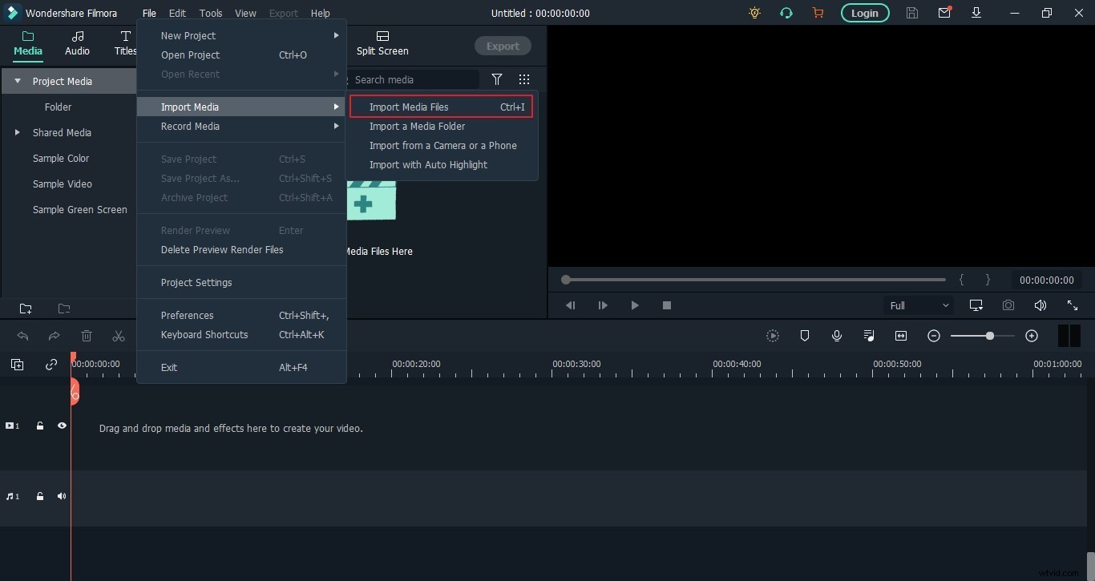Hide the video track with the eye toggle

(x=62, y=426)
